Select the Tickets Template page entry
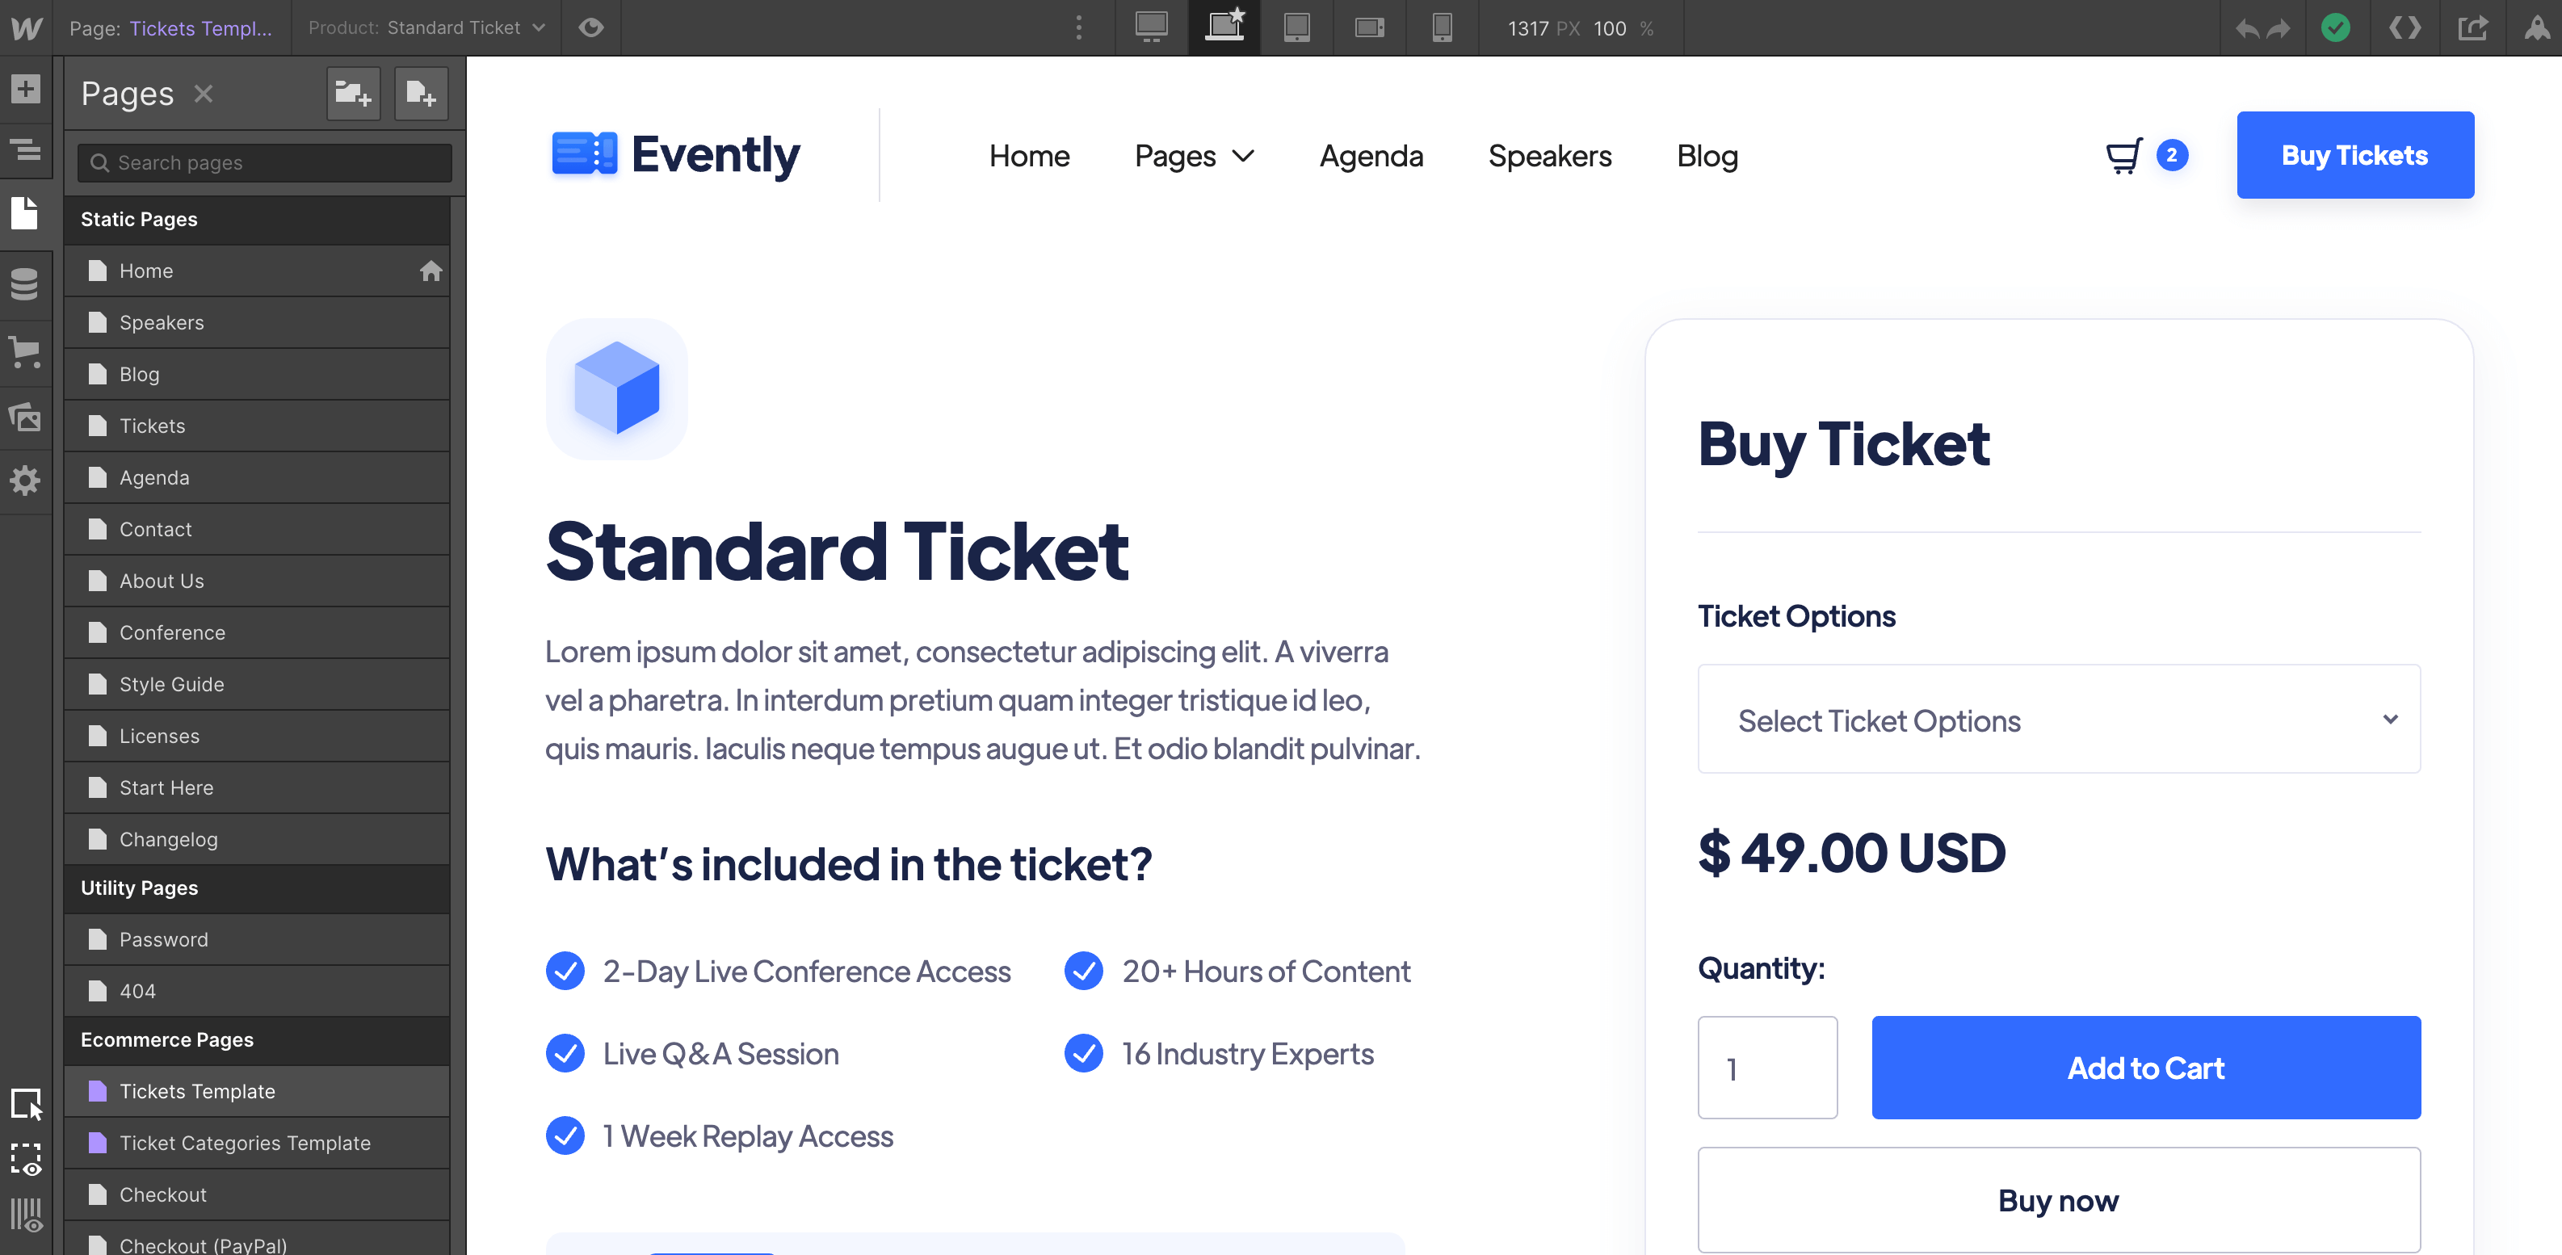This screenshot has height=1255, width=2562. click(196, 1091)
